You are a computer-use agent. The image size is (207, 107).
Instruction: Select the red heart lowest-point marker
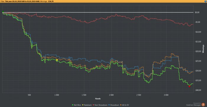tap(190, 86)
